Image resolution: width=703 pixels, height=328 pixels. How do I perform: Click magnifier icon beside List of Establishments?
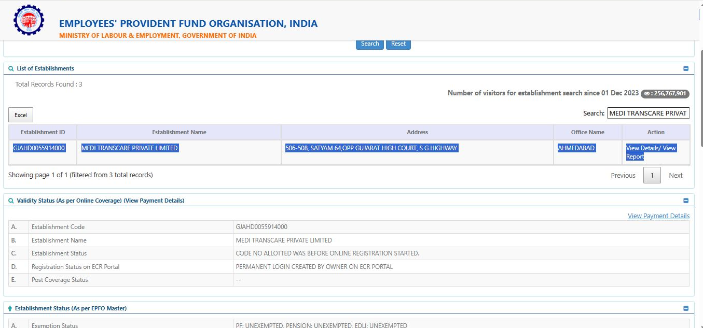coord(11,68)
